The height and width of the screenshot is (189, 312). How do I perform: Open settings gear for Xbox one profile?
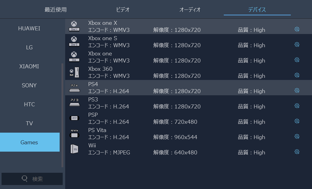tap(297, 60)
